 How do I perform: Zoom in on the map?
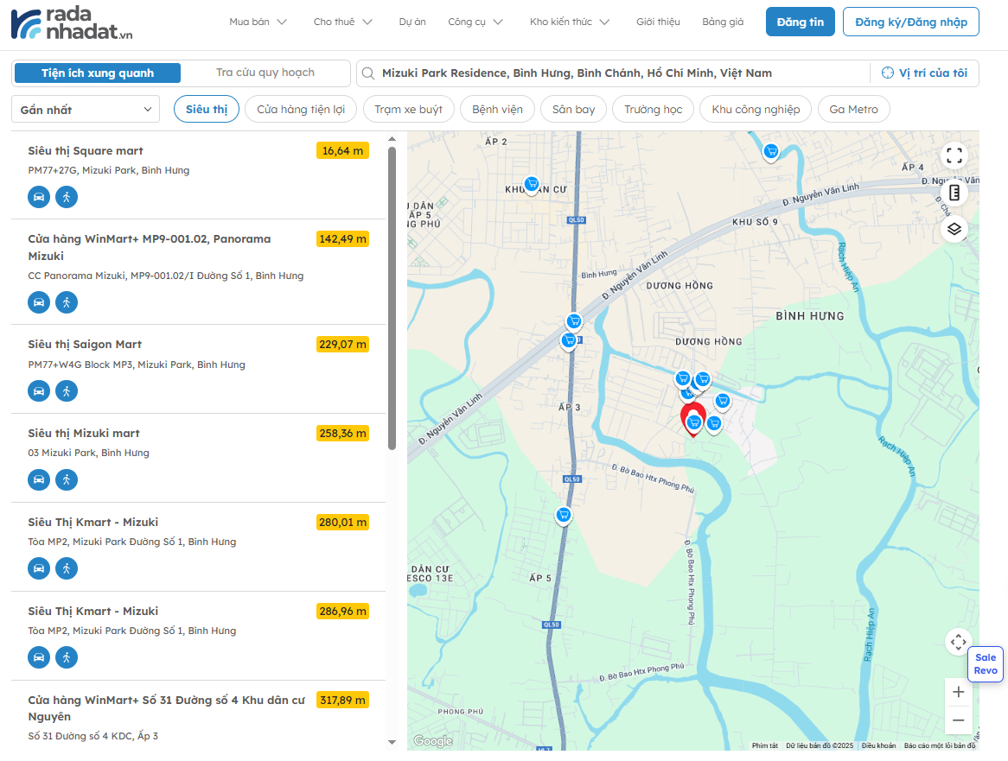(958, 692)
